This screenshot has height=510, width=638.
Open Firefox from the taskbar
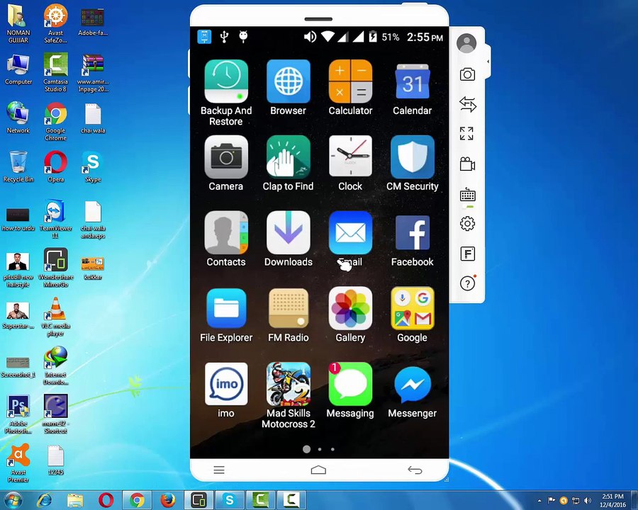pyautogui.click(x=167, y=500)
